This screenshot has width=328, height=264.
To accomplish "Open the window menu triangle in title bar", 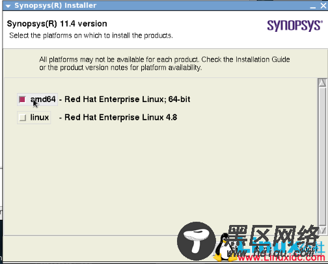I will 8,6.
